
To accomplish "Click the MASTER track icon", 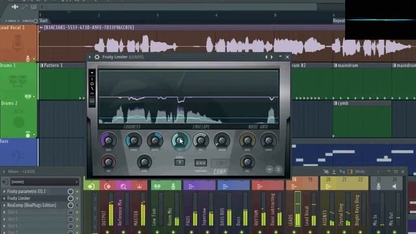I will tap(139, 187).
